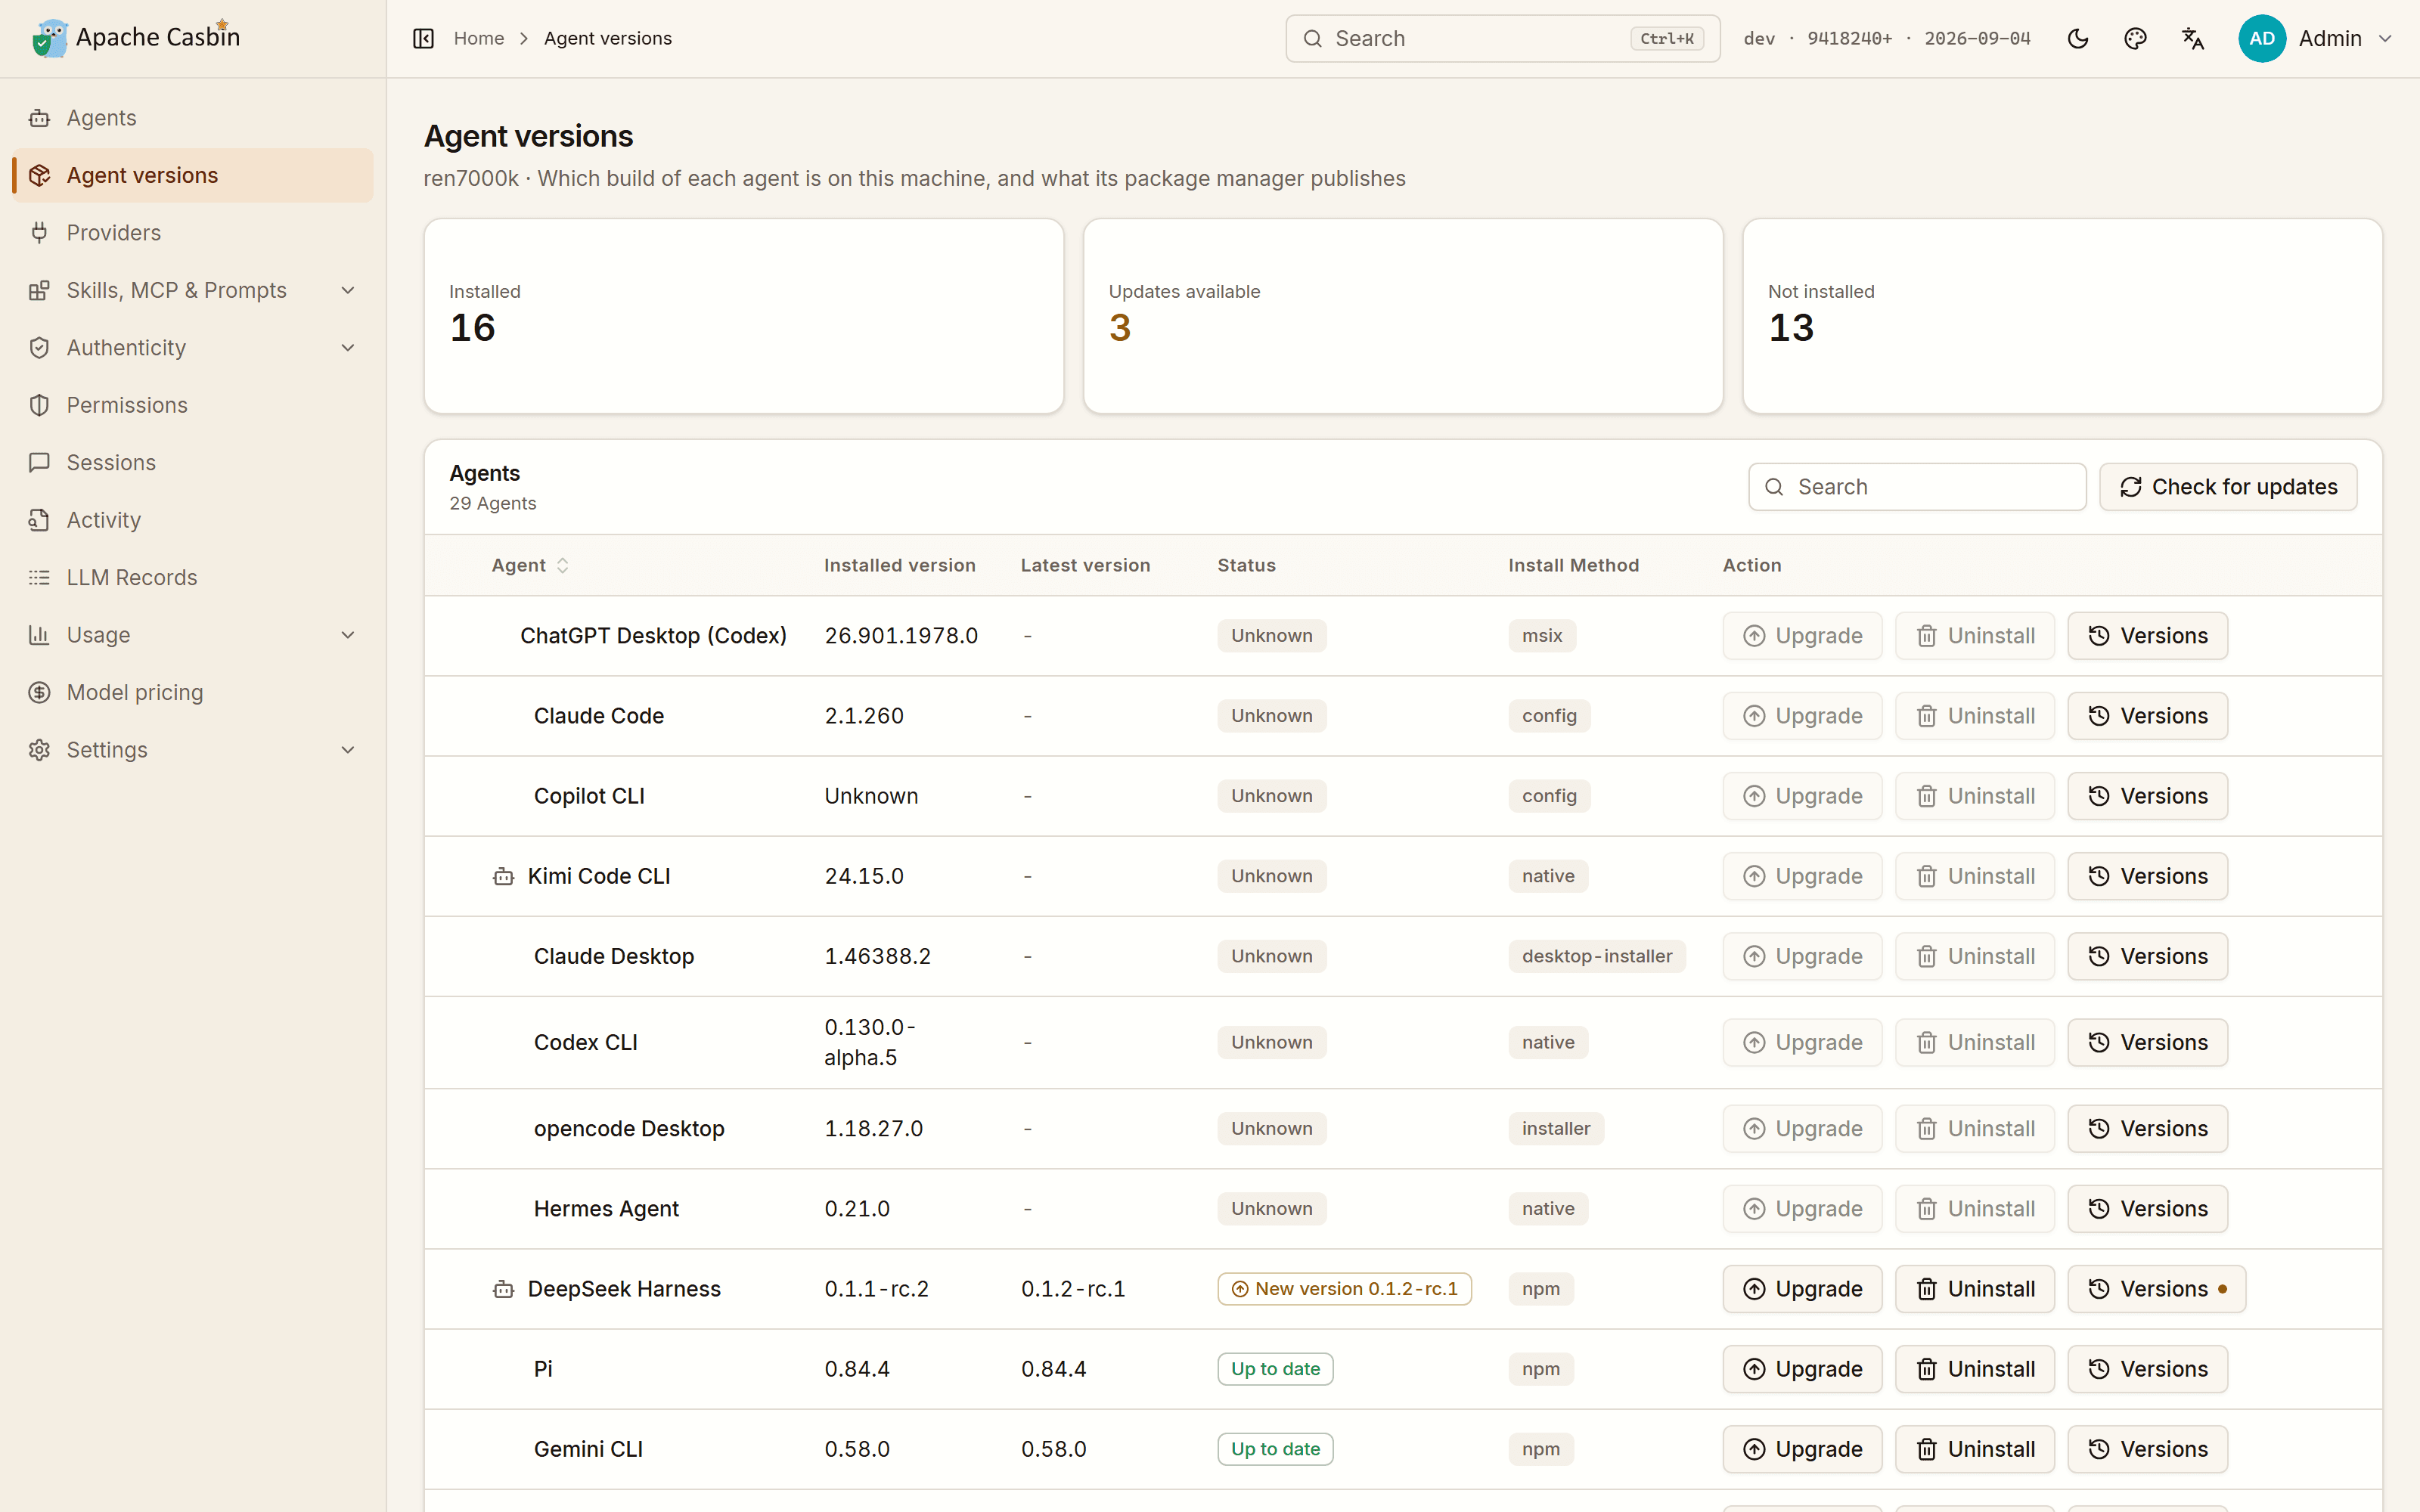
Task: Click the dev build version label
Action: pyautogui.click(x=1759, y=38)
